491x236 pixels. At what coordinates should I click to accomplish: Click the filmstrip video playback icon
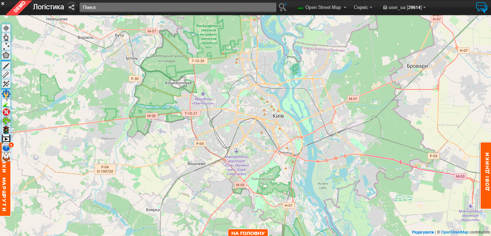pos(6,139)
